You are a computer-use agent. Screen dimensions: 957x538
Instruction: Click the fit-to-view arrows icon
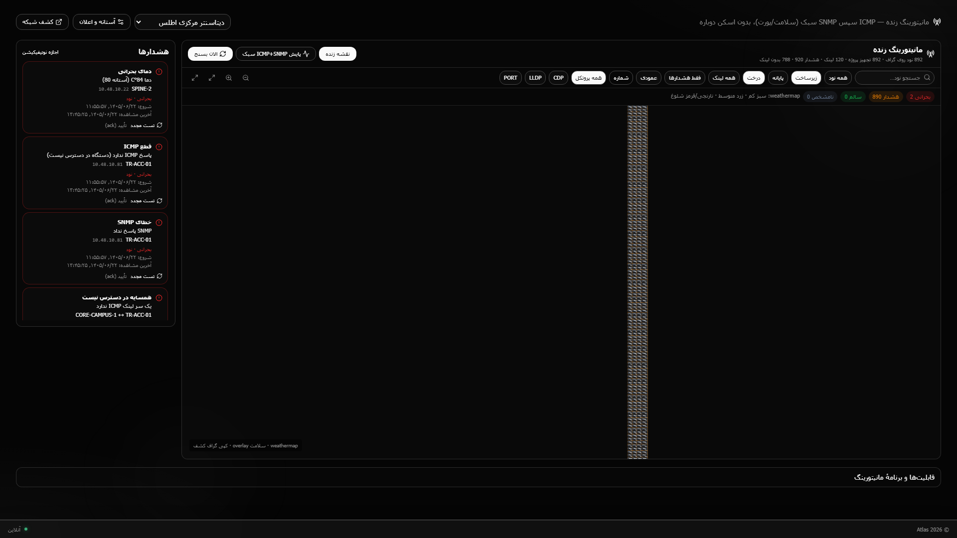tap(212, 78)
